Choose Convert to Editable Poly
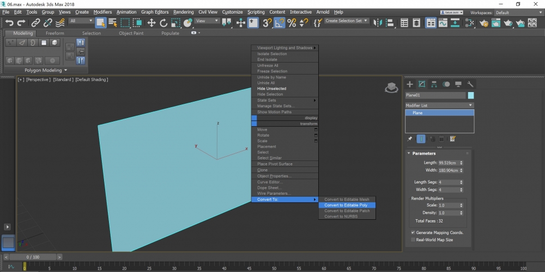The width and height of the screenshot is (545, 272). click(x=346, y=205)
